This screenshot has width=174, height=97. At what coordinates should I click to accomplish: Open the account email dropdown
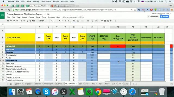pos(161,13)
